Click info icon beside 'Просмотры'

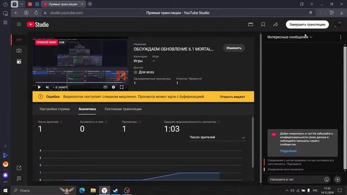click(x=140, y=122)
